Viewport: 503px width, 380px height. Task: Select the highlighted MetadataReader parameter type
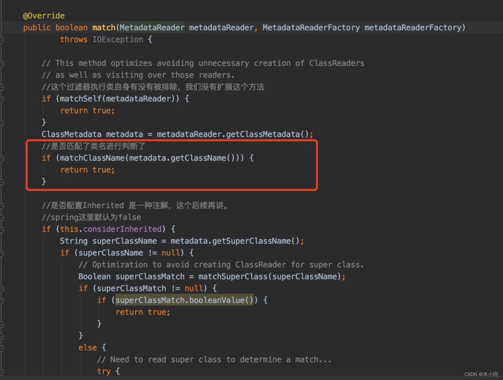coord(152,27)
